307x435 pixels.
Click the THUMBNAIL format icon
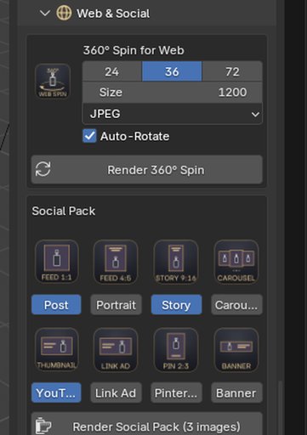point(57,350)
